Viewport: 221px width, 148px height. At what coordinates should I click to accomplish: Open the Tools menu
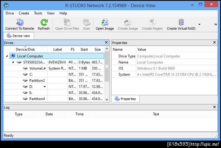pos(38,13)
